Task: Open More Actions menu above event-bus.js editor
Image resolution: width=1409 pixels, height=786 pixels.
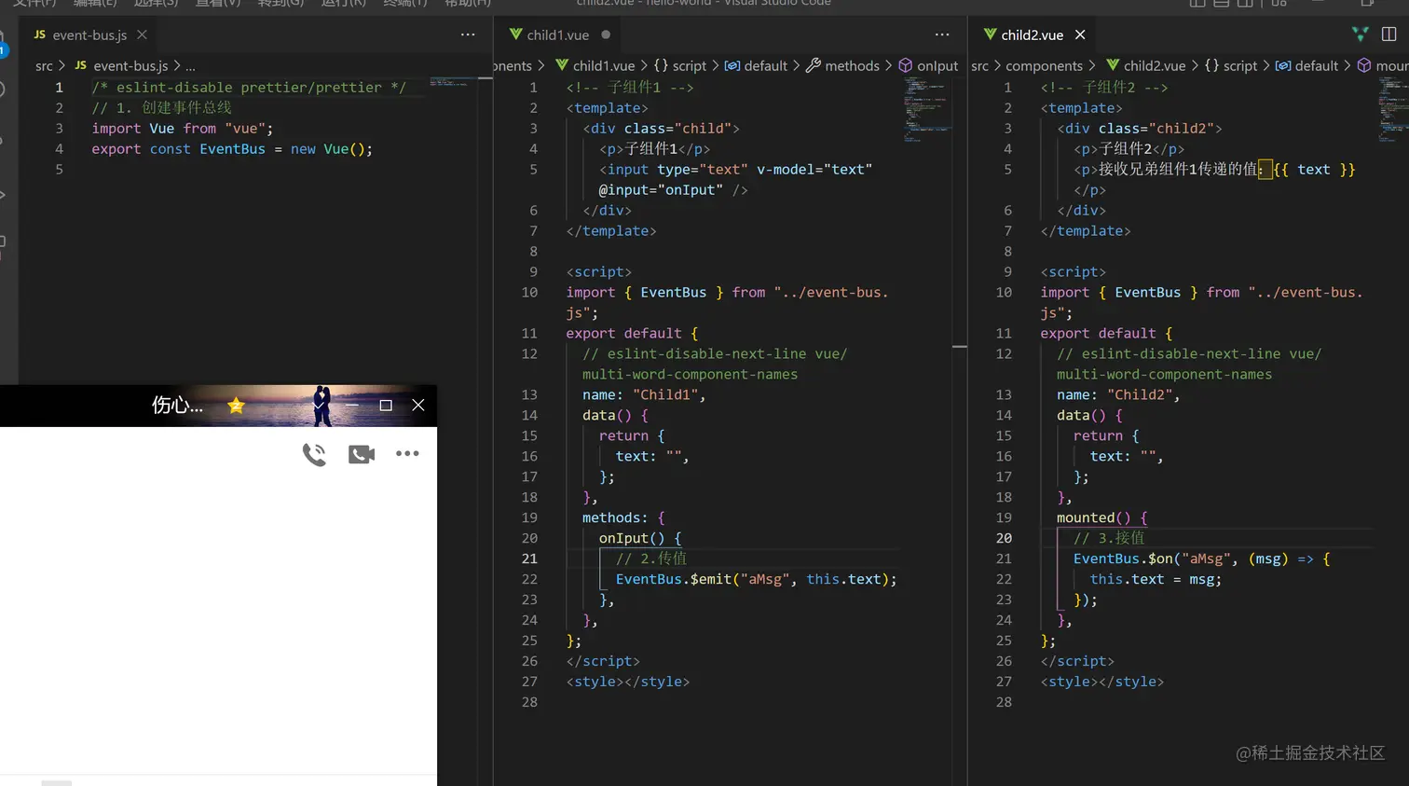Action: pos(468,34)
